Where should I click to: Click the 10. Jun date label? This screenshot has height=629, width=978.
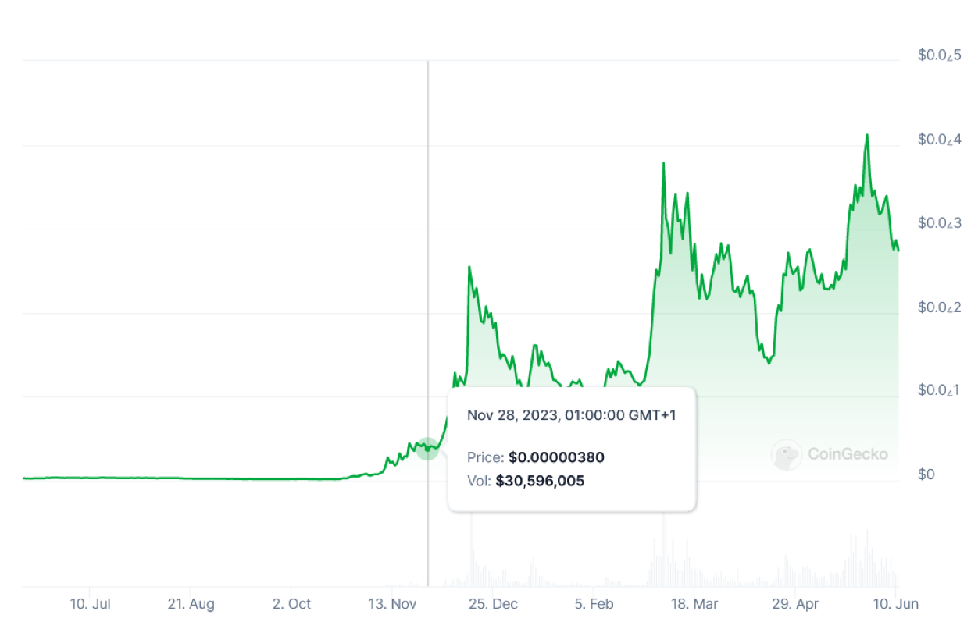coord(895,604)
